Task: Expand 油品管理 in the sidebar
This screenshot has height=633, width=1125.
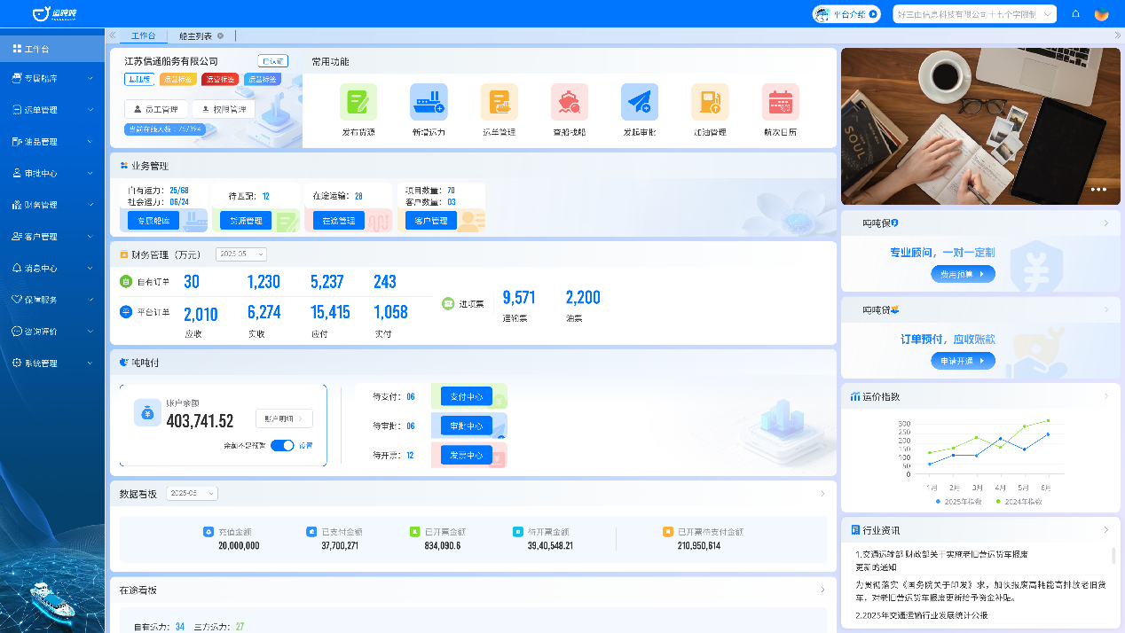Action: tap(52, 142)
